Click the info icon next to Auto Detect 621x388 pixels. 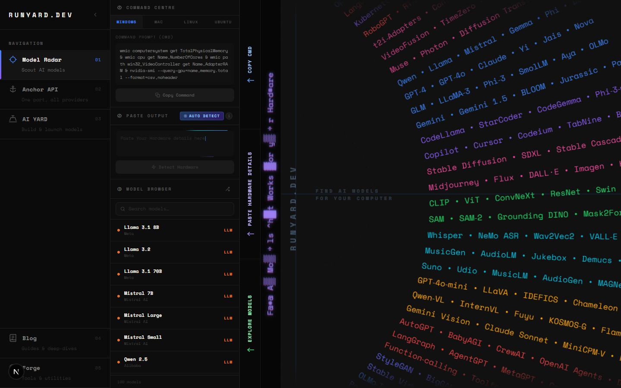coord(229,116)
